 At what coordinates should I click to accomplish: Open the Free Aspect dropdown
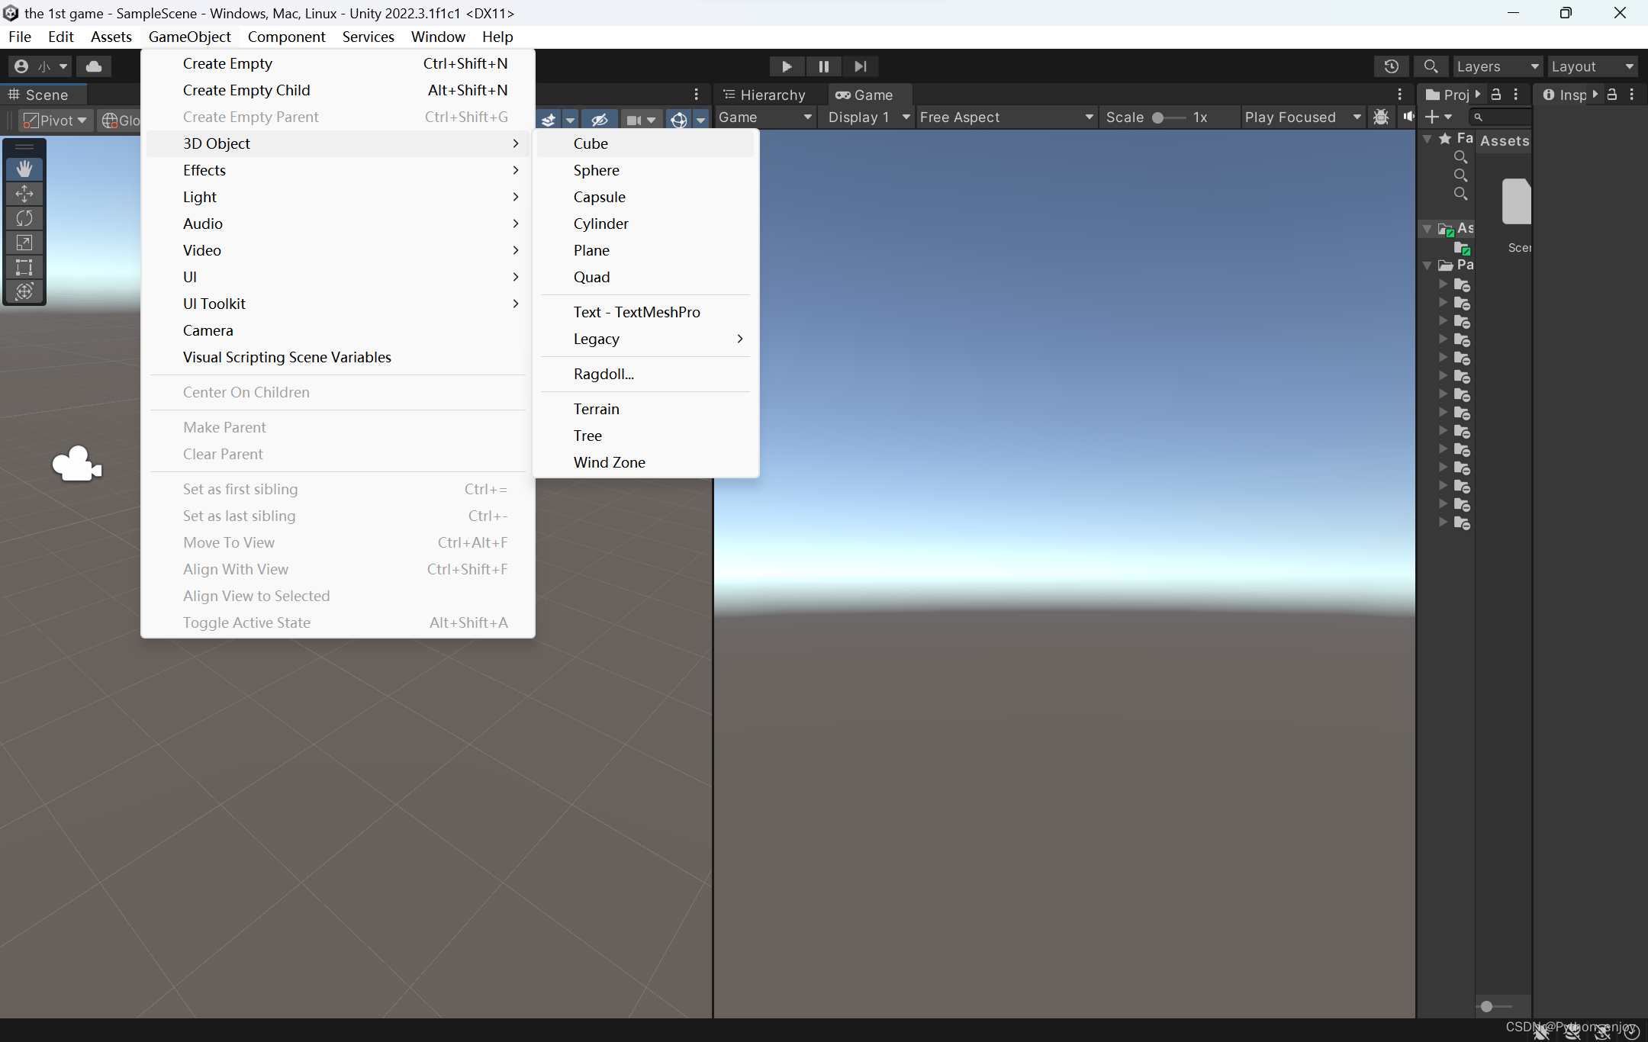point(1006,117)
